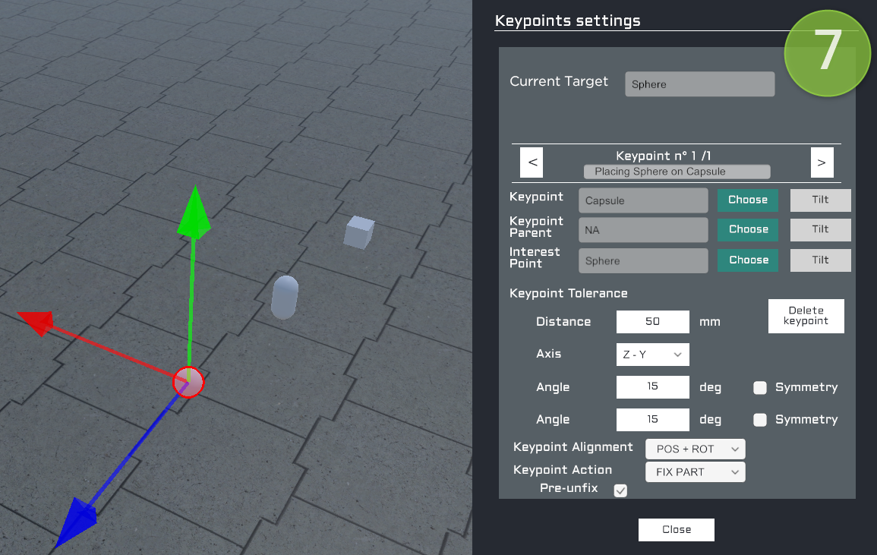The image size is (877, 555).
Task: Uncheck the Pre-unfix checkbox
Action: 620,490
